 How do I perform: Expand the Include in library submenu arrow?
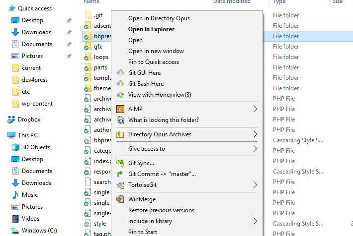pyautogui.click(x=256, y=221)
